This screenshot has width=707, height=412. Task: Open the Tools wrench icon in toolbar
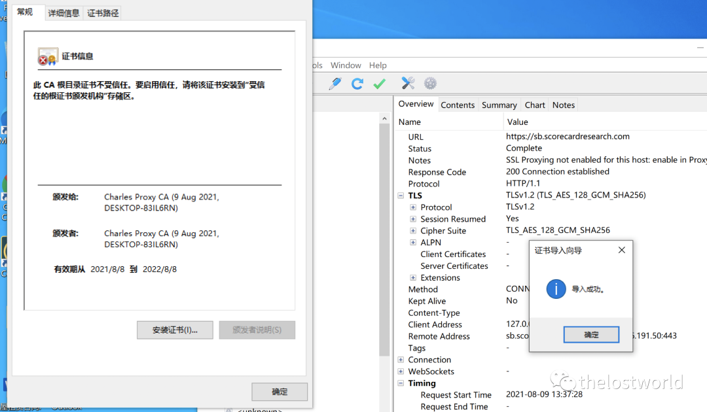point(408,83)
